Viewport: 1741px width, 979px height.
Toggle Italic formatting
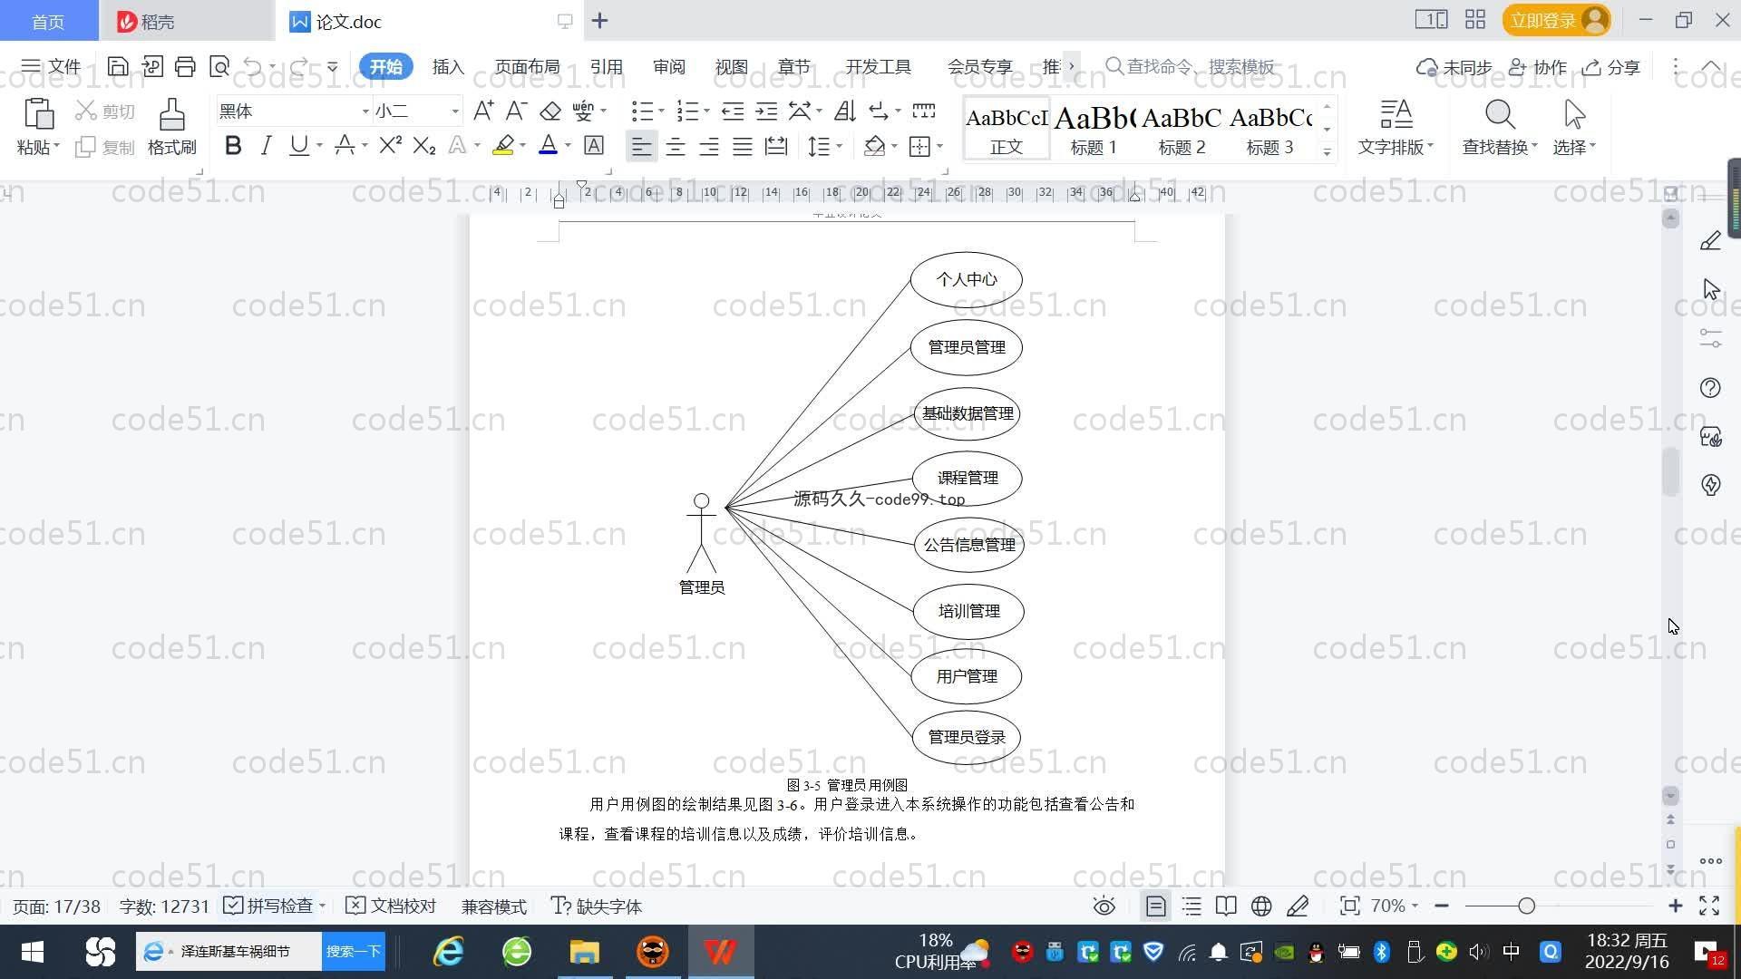click(266, 145)
